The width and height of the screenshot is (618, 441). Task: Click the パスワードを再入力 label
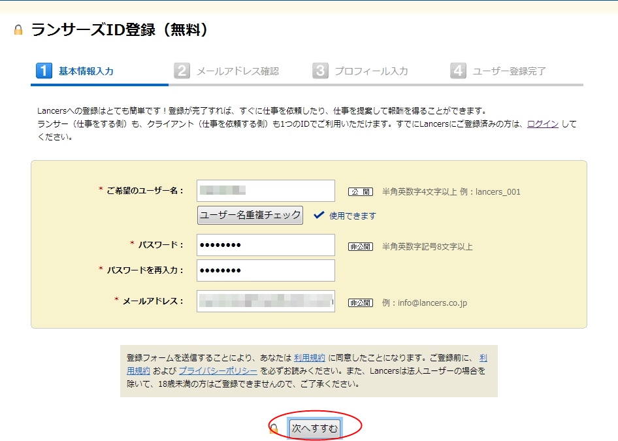[144, 270]
